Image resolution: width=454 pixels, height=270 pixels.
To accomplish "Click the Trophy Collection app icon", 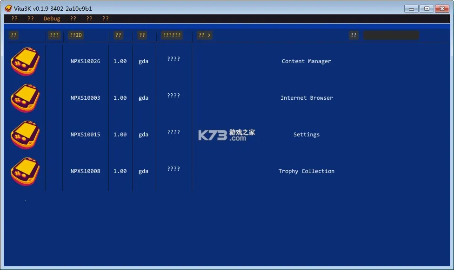I will (x=25, y=171).
